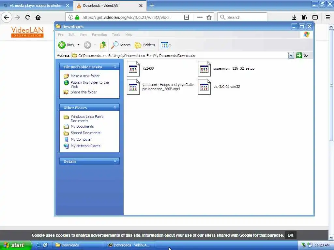Select vlc-3.0.21-win32 file icon
Viewport: 334px width, 250px height.
[204, 87]
